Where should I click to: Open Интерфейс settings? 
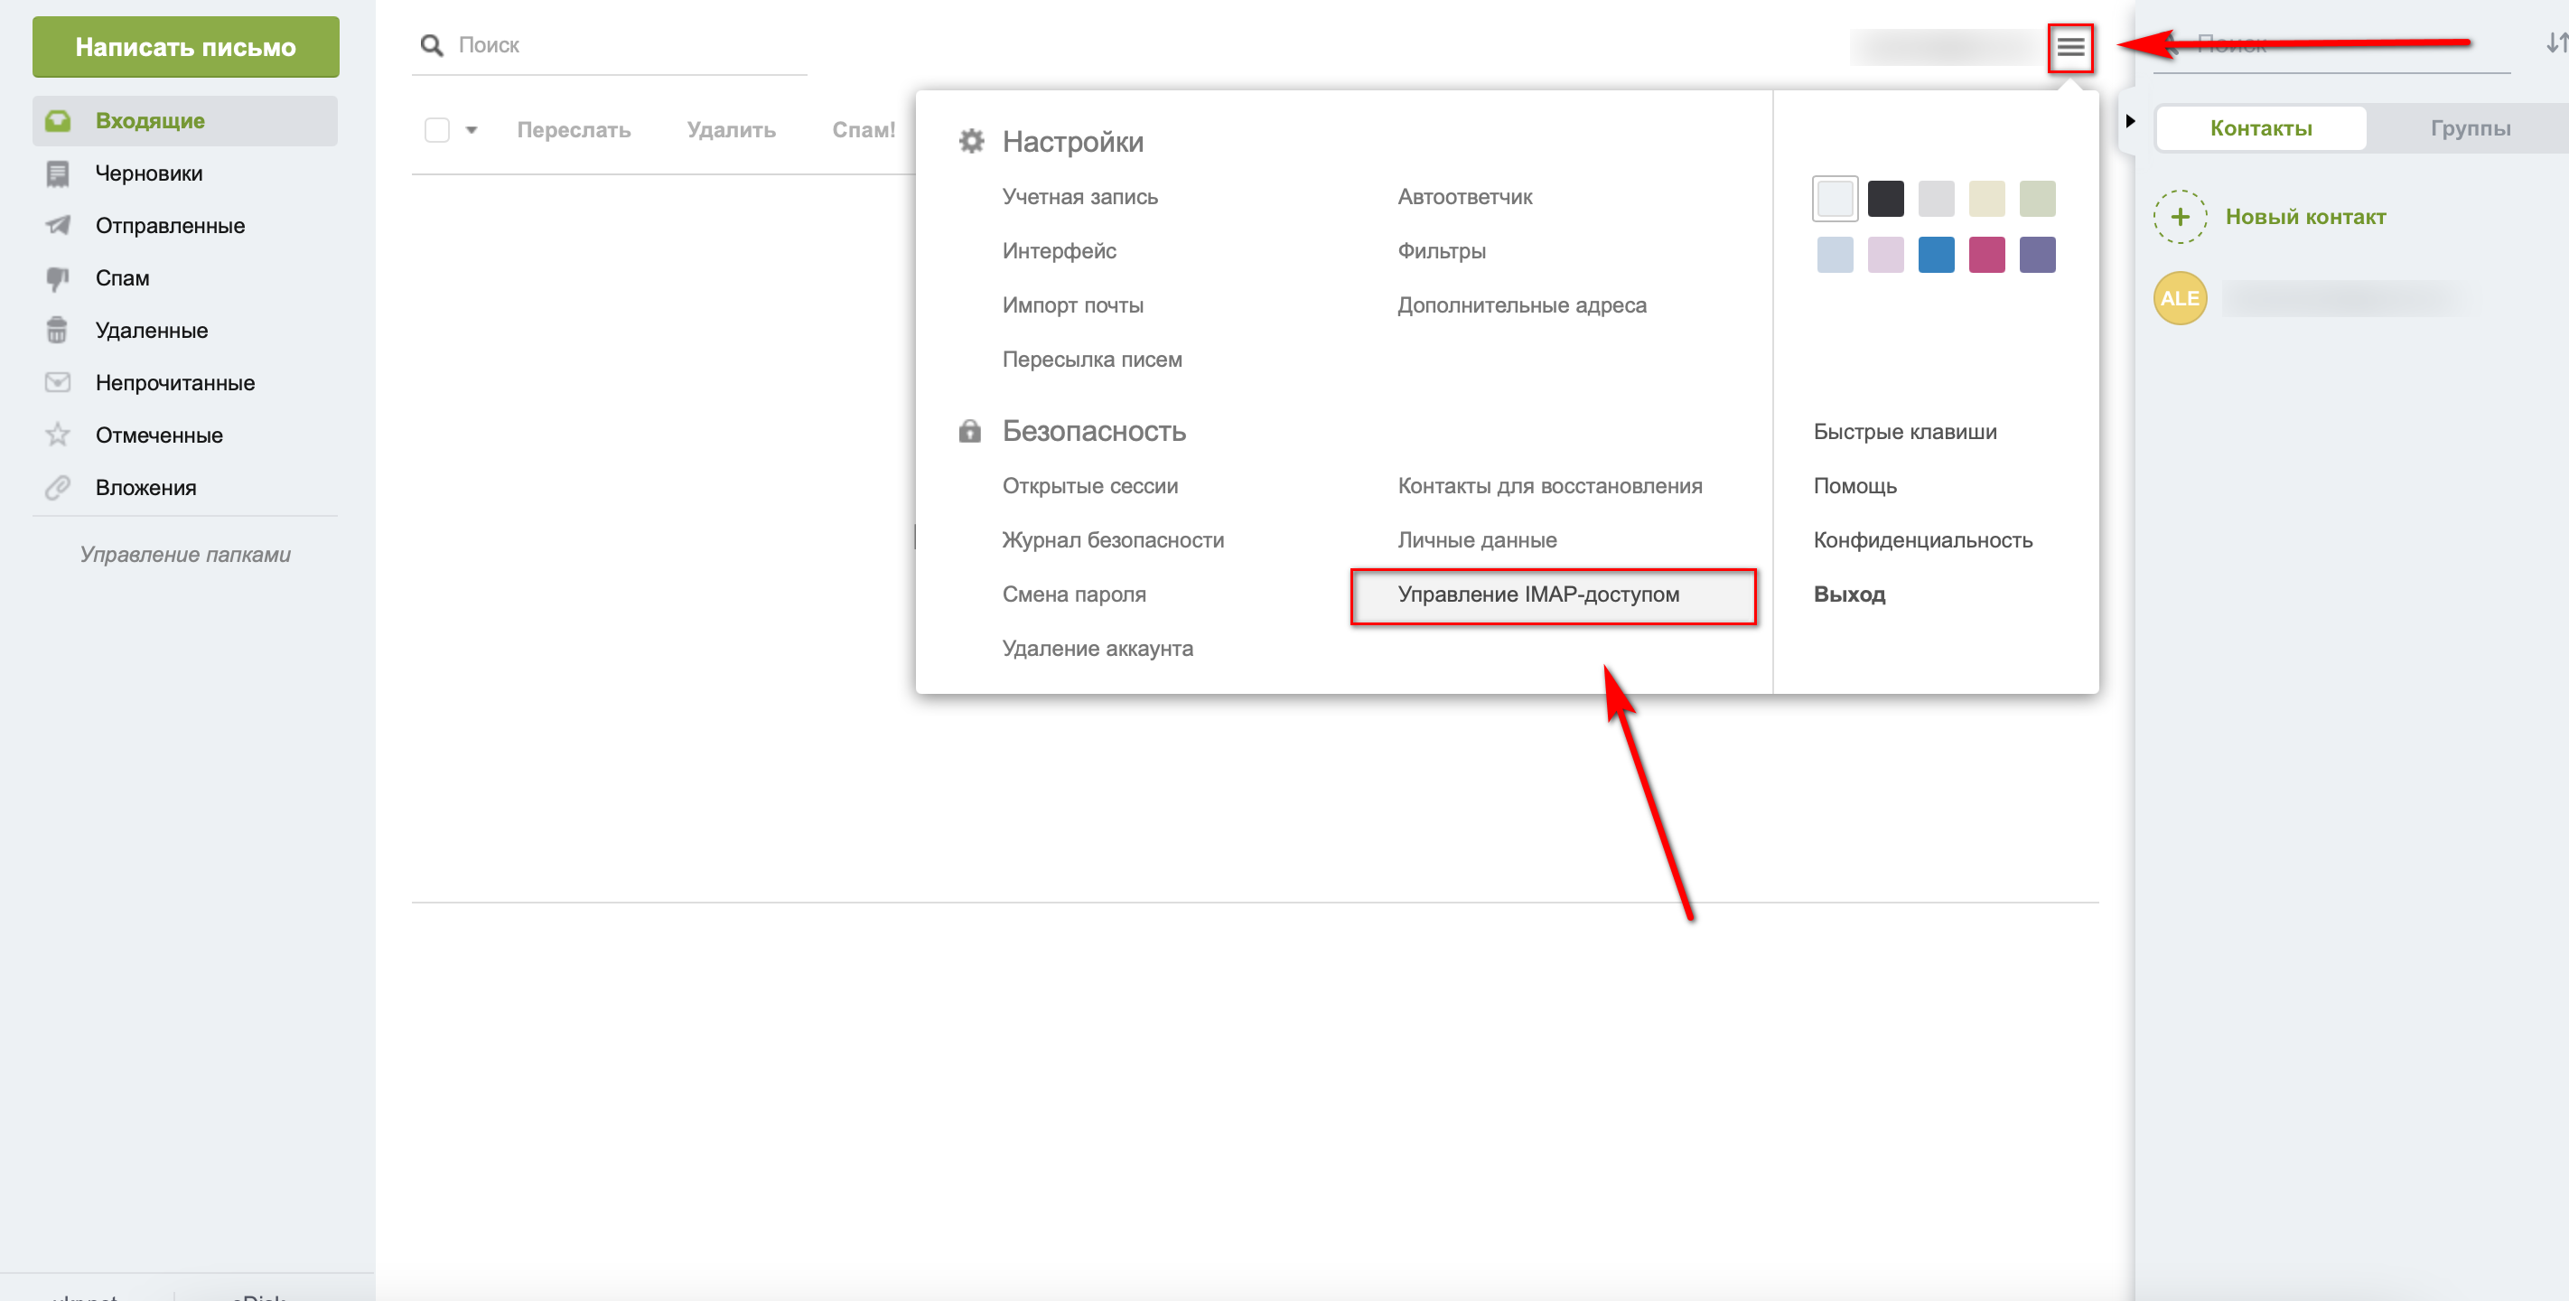point(1058,250)
